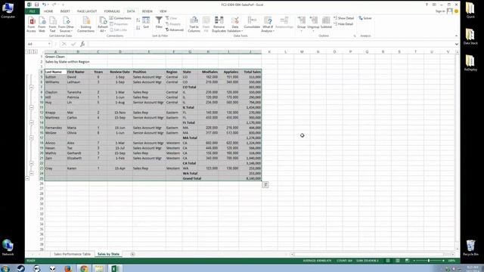484x272 pixels.
Task: Switch to Page Layout view
Action: [398, 261]
